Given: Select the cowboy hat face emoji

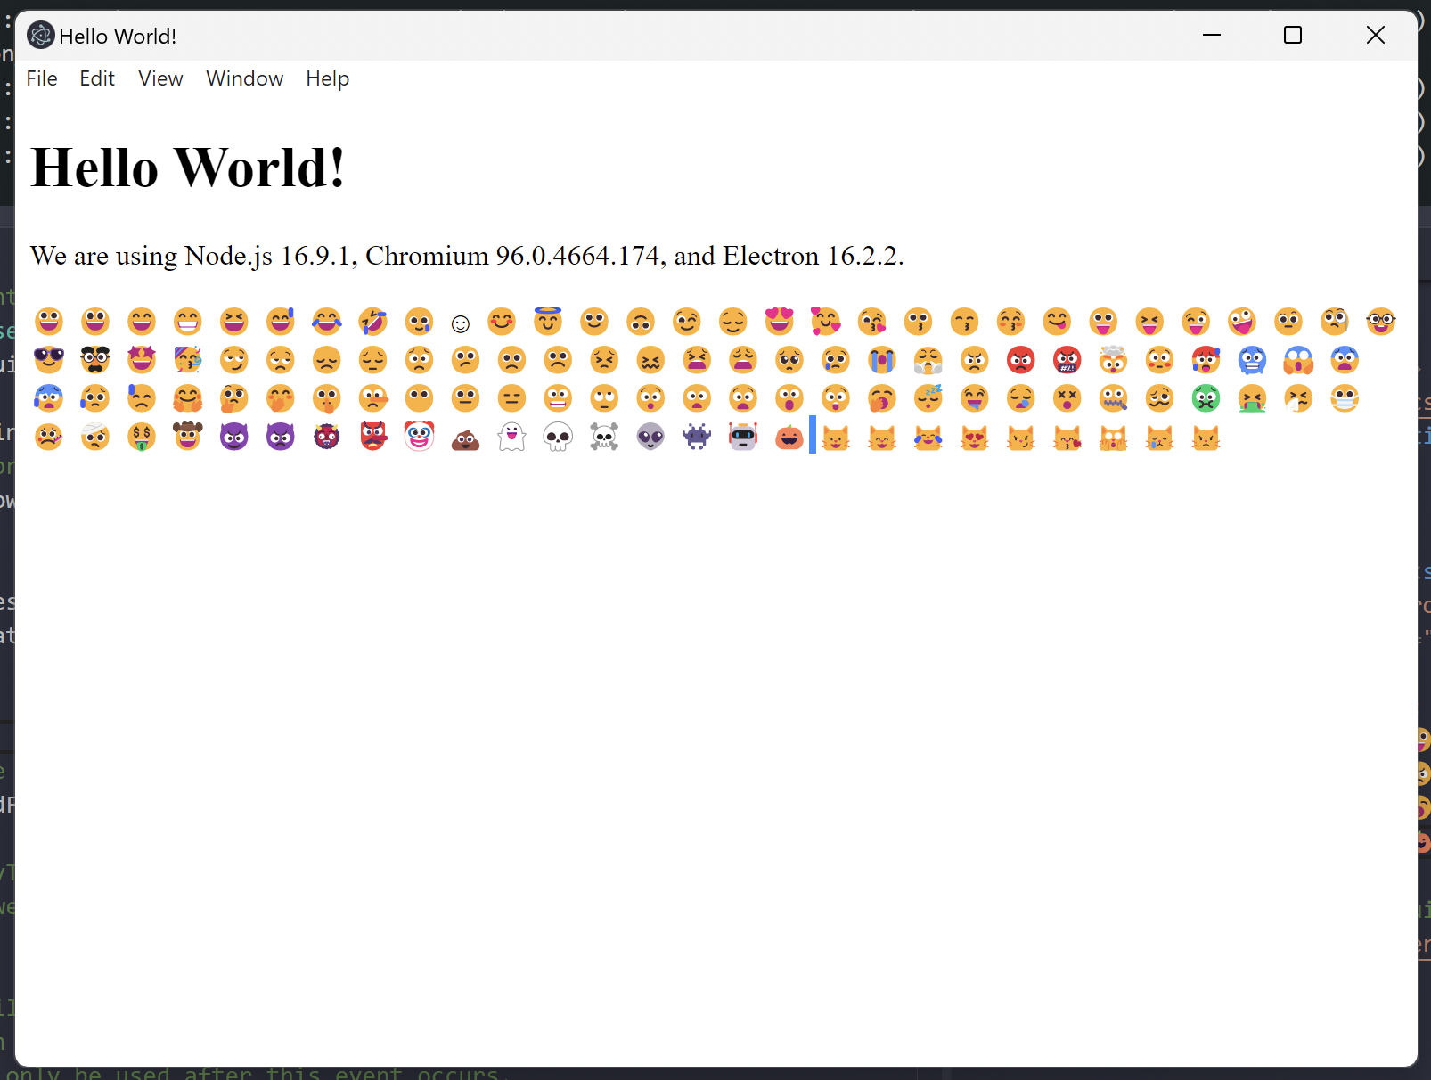Looking at the screenshot, I should click(x=188, y=438).
